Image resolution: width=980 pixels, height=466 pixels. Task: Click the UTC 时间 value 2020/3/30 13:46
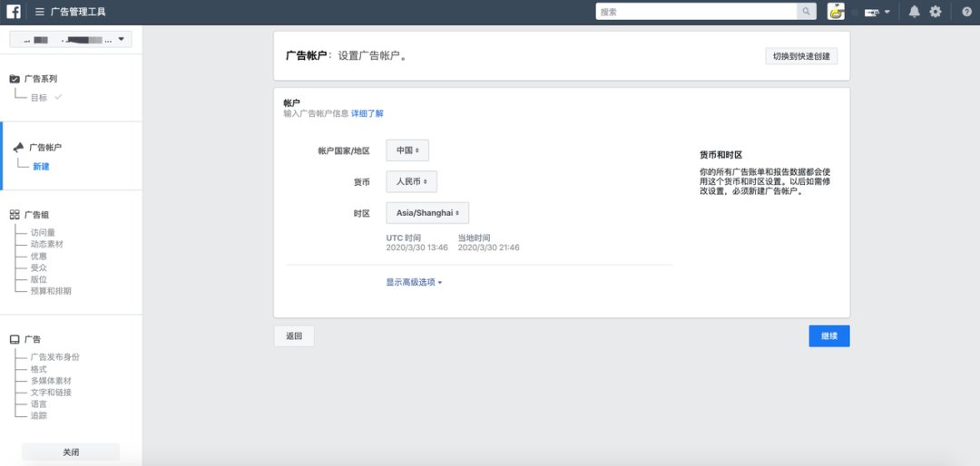(x=416, y=248)
